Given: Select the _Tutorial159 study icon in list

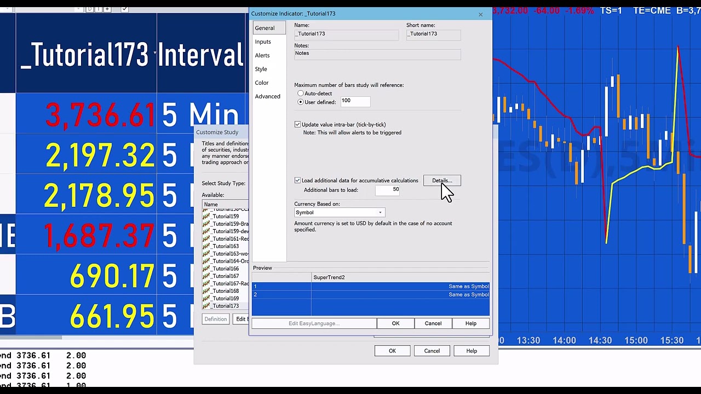Looking at the screenshot, I should (206, 216).
